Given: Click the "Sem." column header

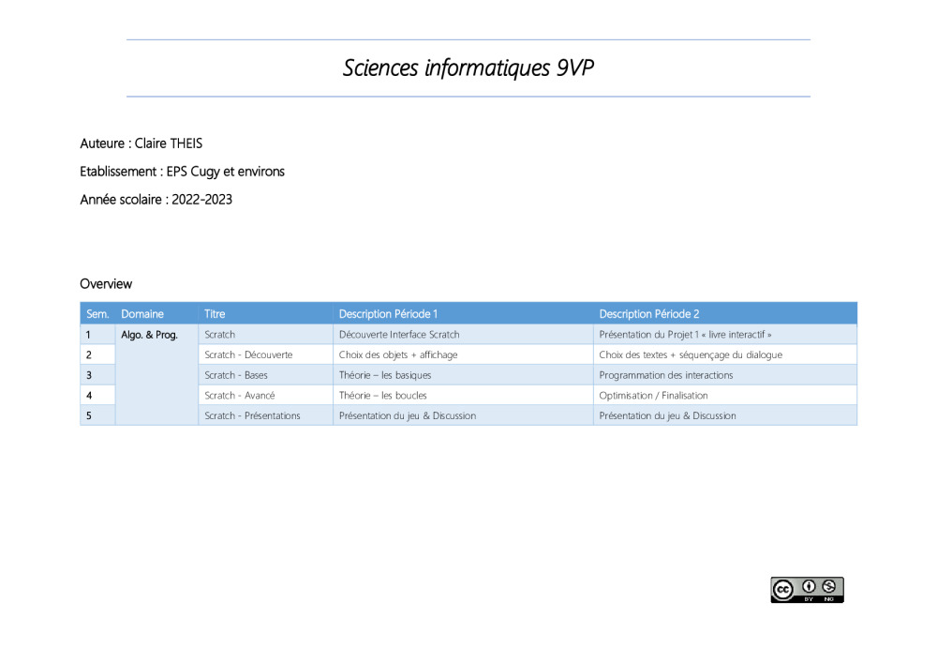Looking at the screenshot, I should click(x=97, y=314).
